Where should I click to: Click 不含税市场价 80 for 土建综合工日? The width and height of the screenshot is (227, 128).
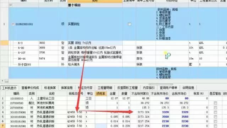160,98
